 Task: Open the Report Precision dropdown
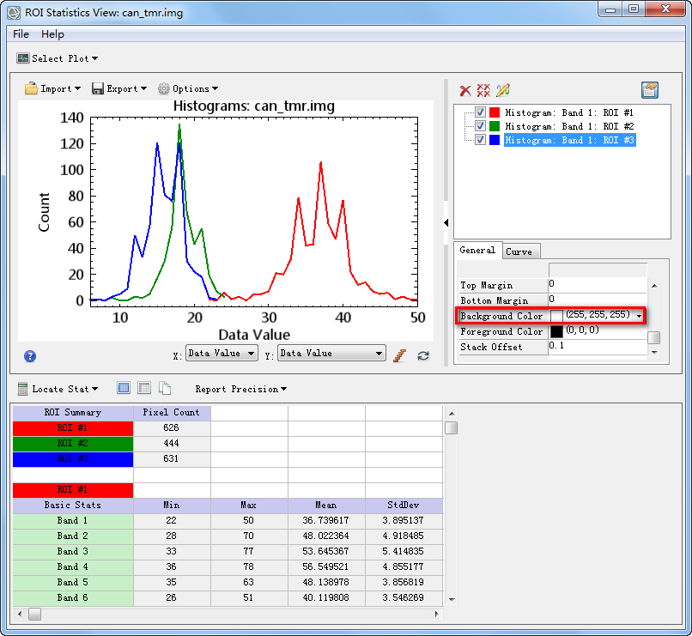[241, 389]
